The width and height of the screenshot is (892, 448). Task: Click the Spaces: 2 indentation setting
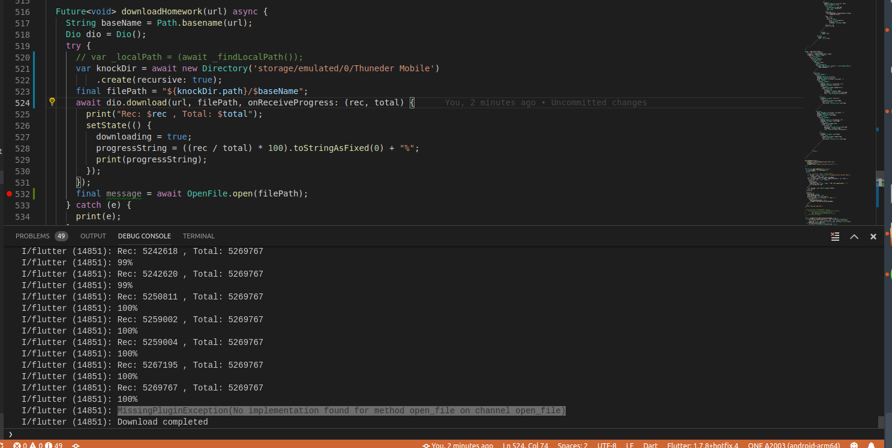(572, 445)
